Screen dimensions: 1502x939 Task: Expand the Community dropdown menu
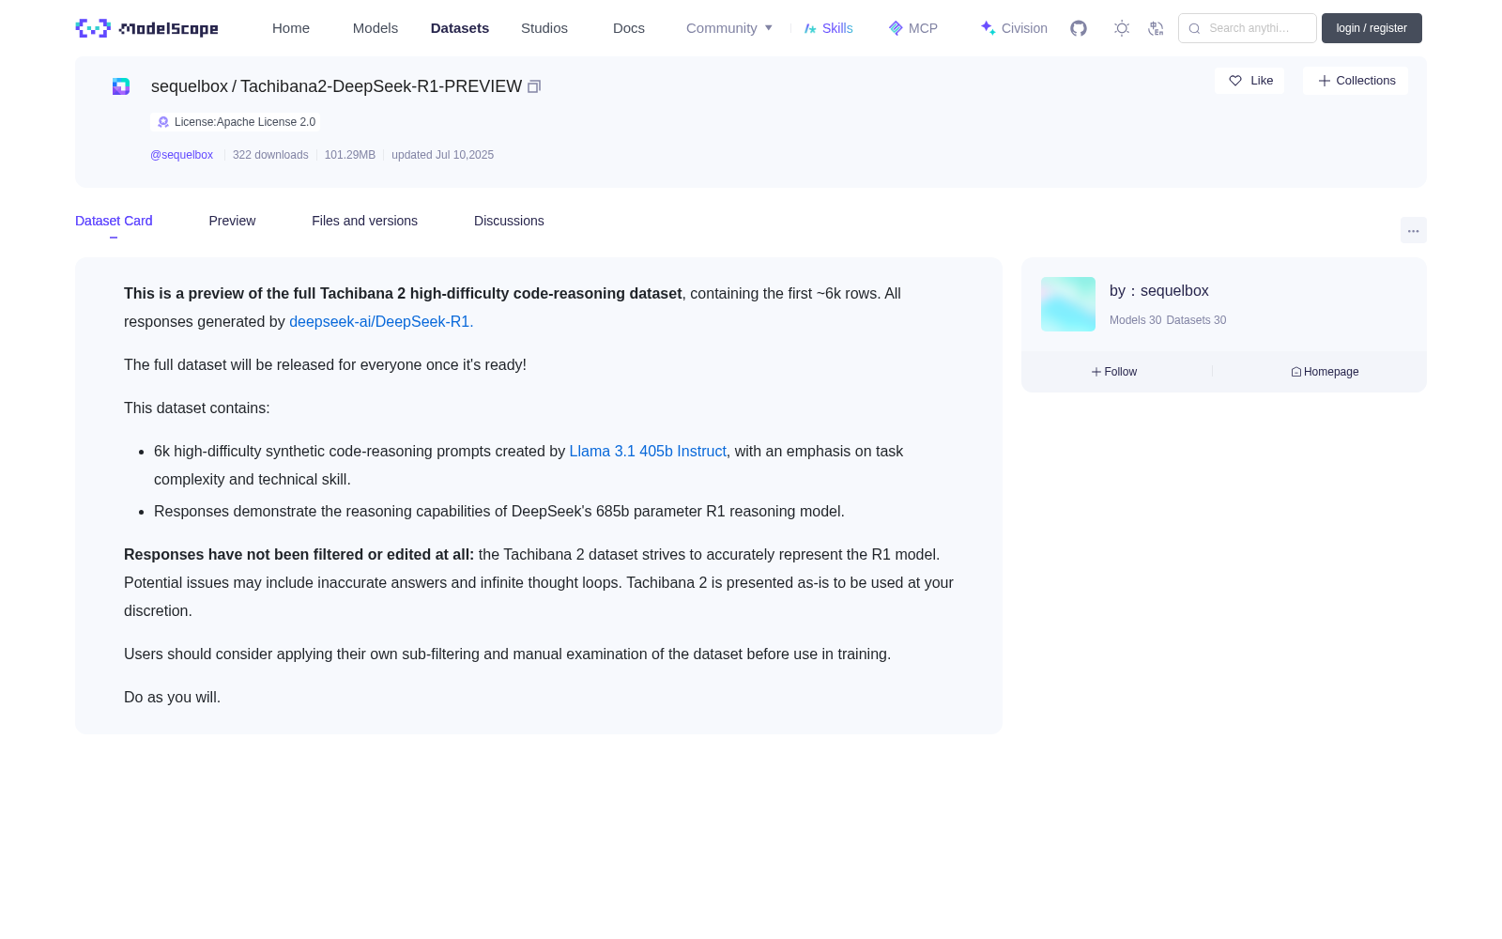point(729,28)
